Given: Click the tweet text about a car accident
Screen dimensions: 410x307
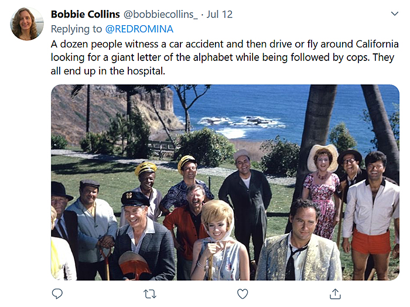Looking at the screenshot, I should pos(176,43).
